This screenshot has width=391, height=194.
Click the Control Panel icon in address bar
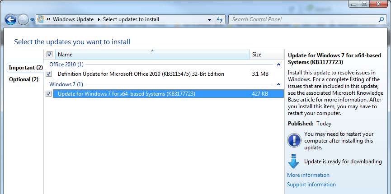41,19
